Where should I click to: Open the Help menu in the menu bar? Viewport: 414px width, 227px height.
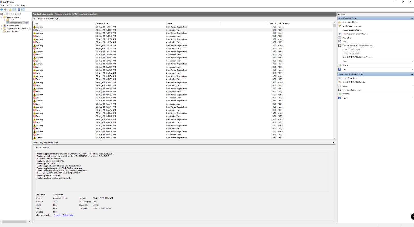tap(24, 5)
